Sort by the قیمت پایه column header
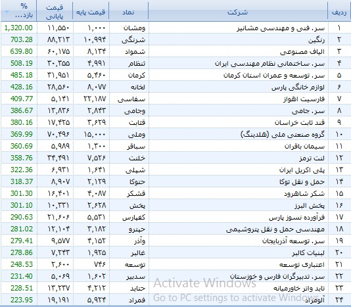The height and width of the screenshot is (307, 351). point(91,12)
